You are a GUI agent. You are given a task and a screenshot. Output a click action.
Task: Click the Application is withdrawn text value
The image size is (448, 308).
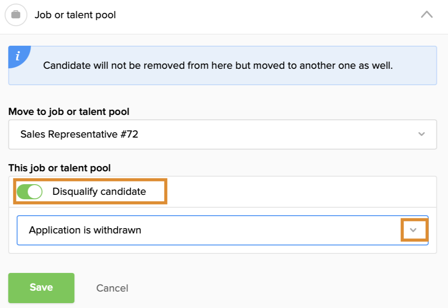(85, 230)
